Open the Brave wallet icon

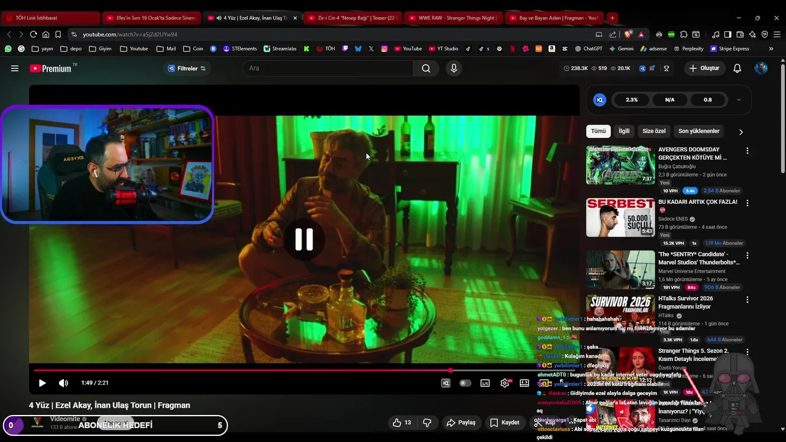point(740,34)
